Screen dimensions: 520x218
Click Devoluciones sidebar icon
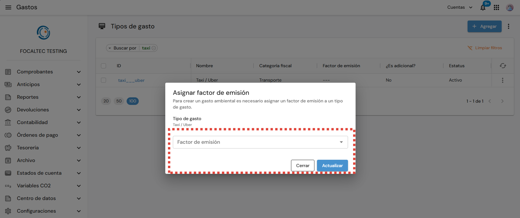coord(8,110)
